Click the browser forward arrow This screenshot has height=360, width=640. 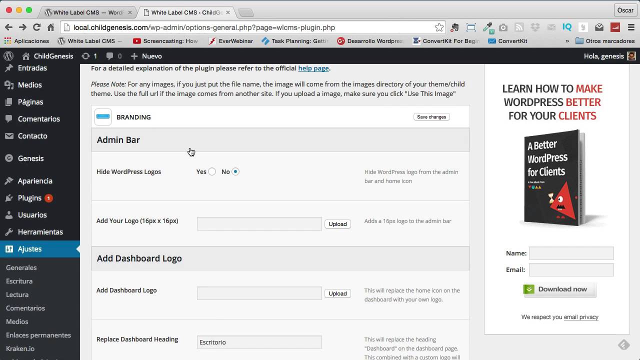pos(22,27)
